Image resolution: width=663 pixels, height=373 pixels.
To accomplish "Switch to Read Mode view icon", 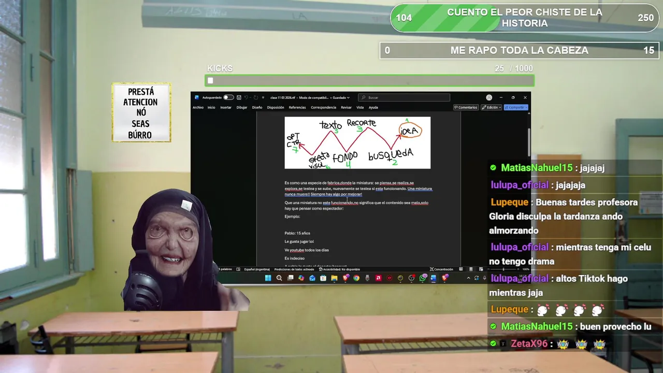I will (461, 269).
